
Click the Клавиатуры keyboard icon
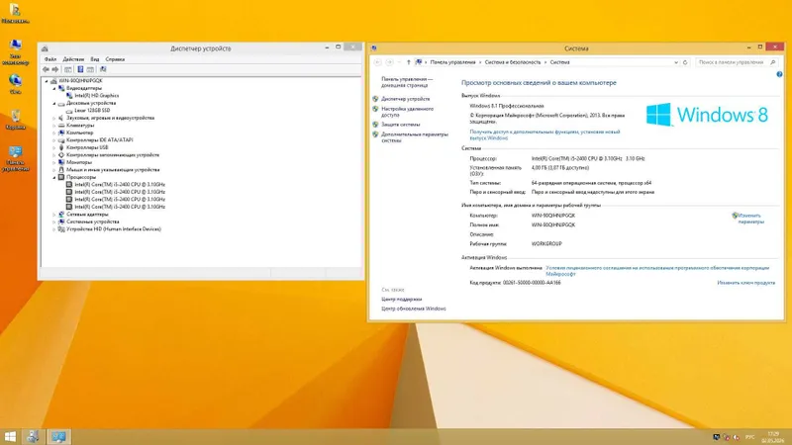(x=61, y=126)
